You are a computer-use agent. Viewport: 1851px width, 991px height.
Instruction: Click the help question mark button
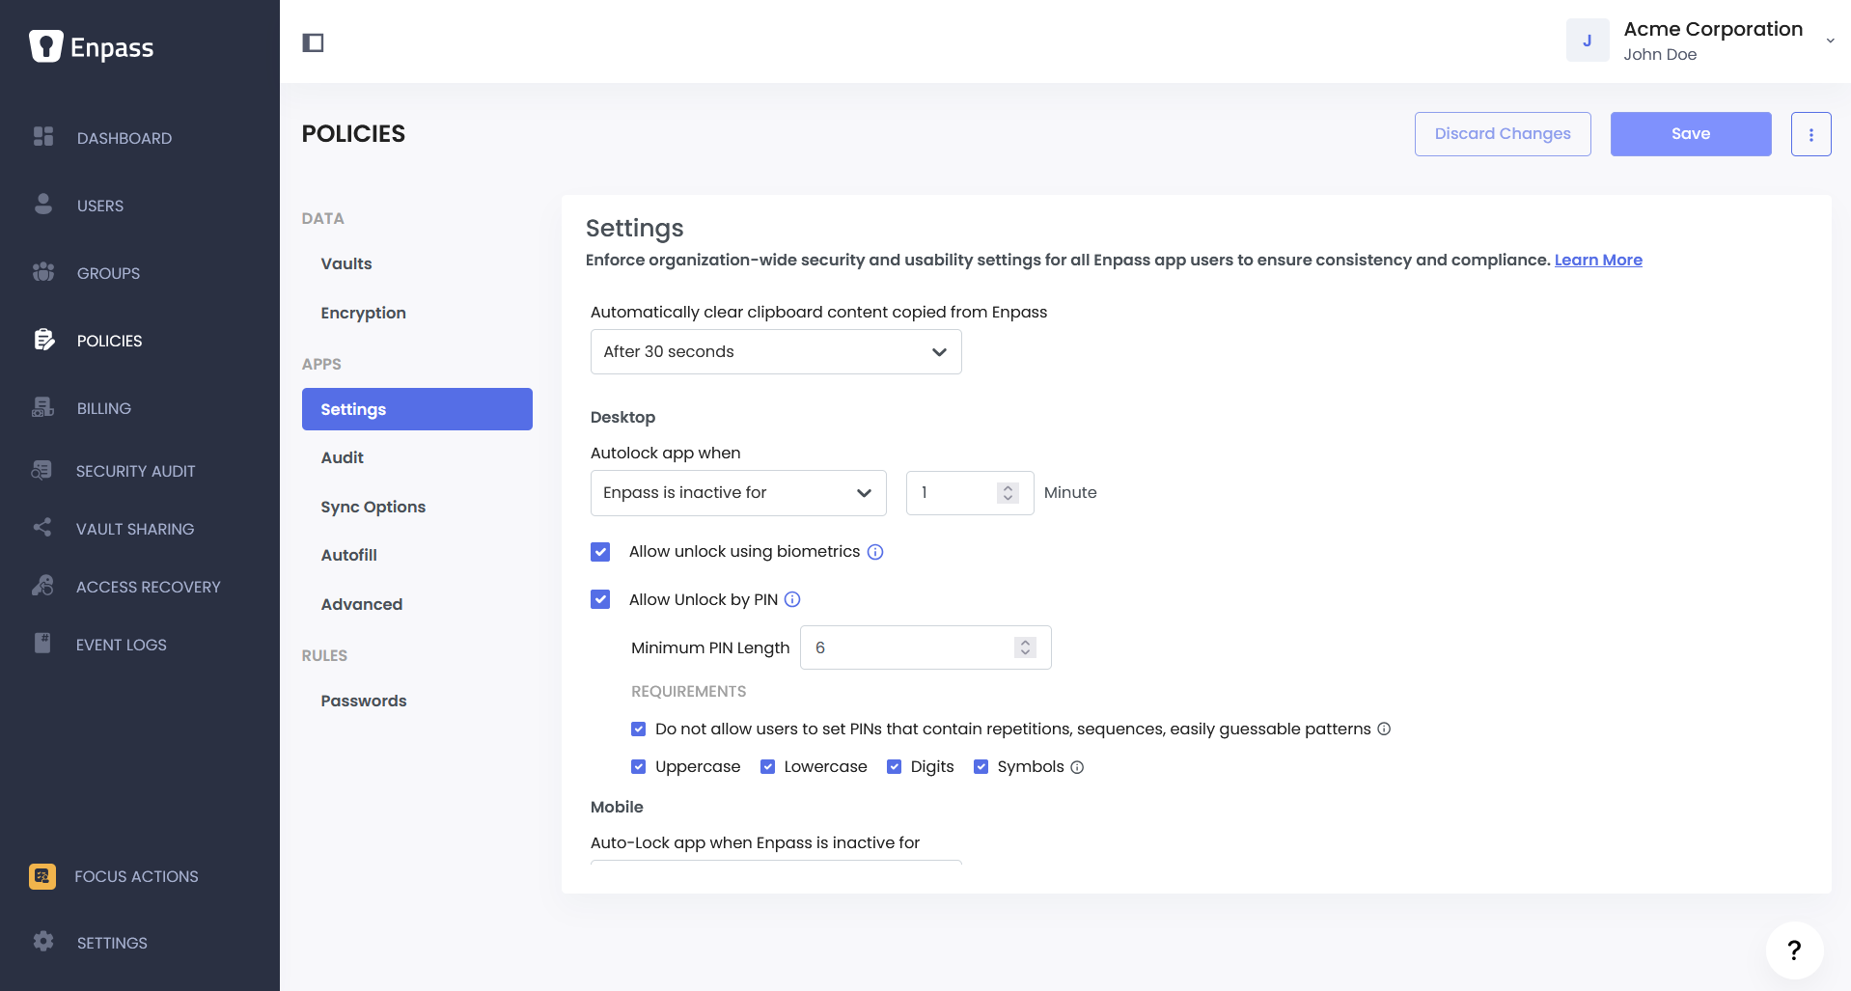(x=1794, y=950)
